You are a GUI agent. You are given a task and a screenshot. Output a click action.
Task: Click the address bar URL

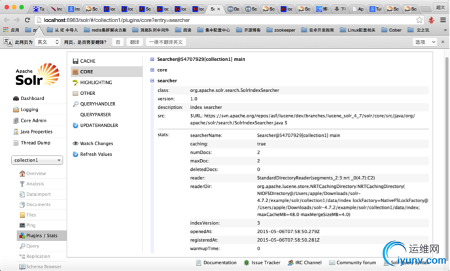tap(116, 20)
